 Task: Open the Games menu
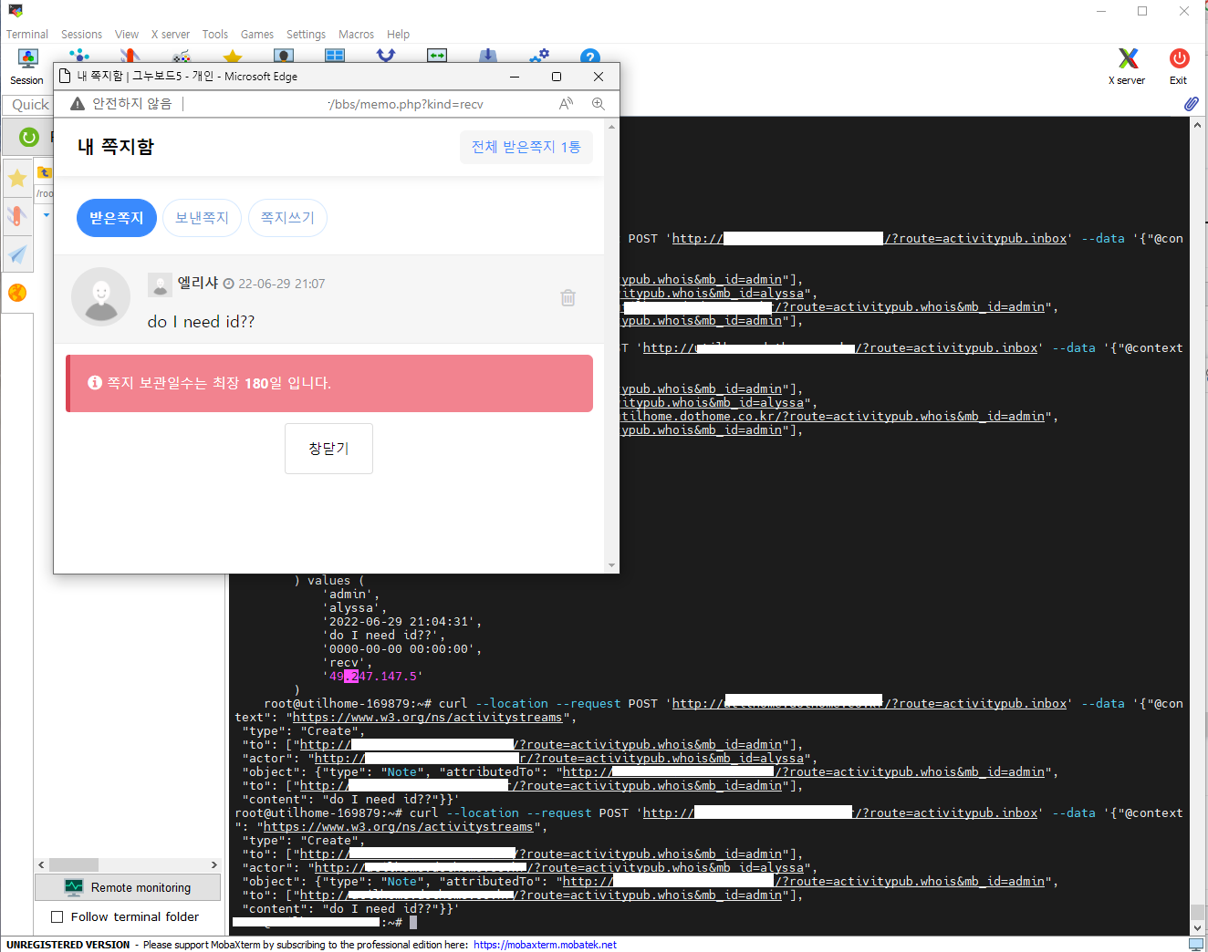point(257,35)
